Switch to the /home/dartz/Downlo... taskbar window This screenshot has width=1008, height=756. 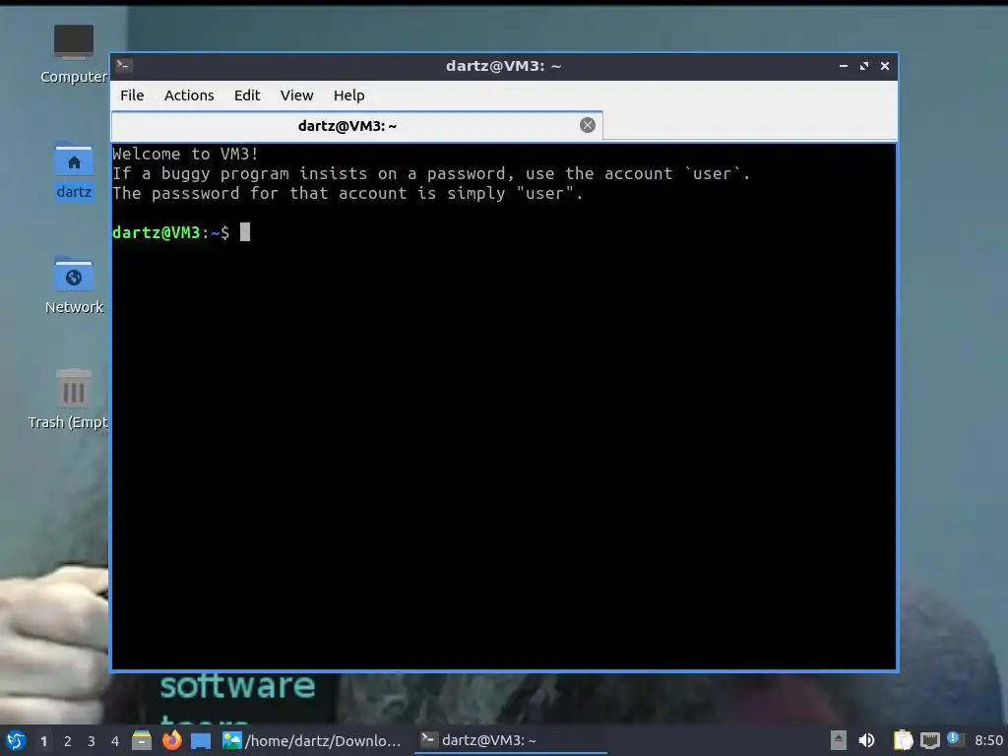pos(312,740)
